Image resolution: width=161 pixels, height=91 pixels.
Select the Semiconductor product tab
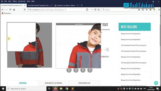click(84, 83)
